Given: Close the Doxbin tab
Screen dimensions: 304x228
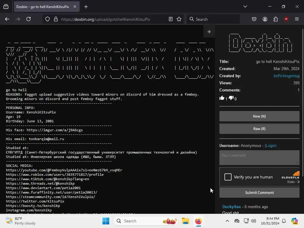Looking at the screenshot, I should [75, 7].
